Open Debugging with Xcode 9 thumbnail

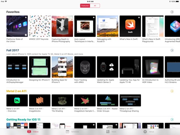(x=108, y=26)
